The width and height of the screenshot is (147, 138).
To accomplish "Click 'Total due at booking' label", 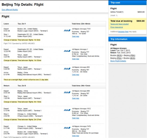I will coord(121,21).
